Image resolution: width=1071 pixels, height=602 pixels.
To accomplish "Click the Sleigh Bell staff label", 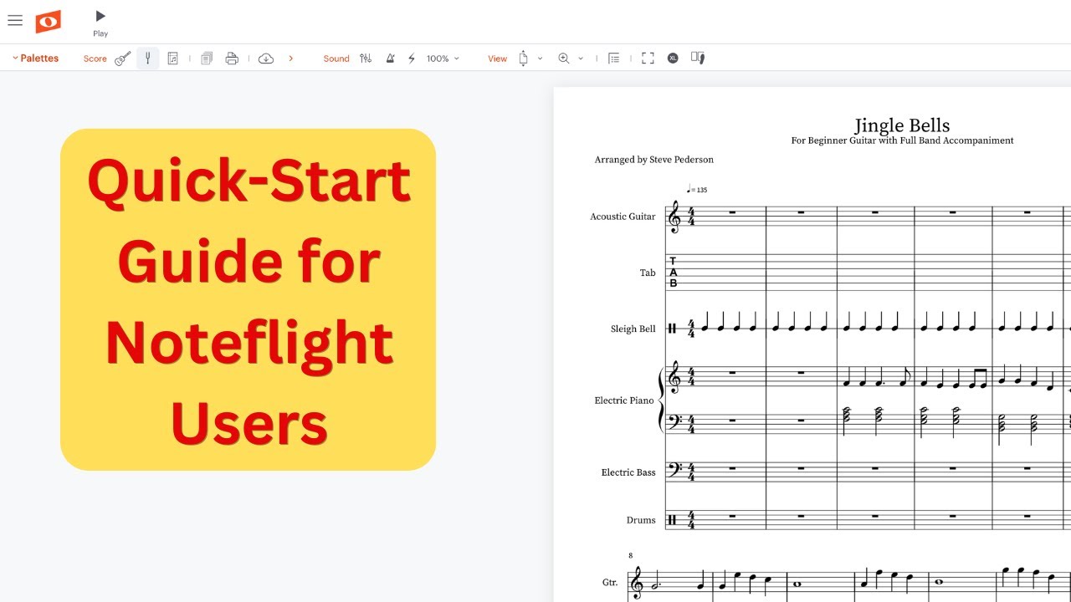I will pyautogui.click(x=633, y=329).
